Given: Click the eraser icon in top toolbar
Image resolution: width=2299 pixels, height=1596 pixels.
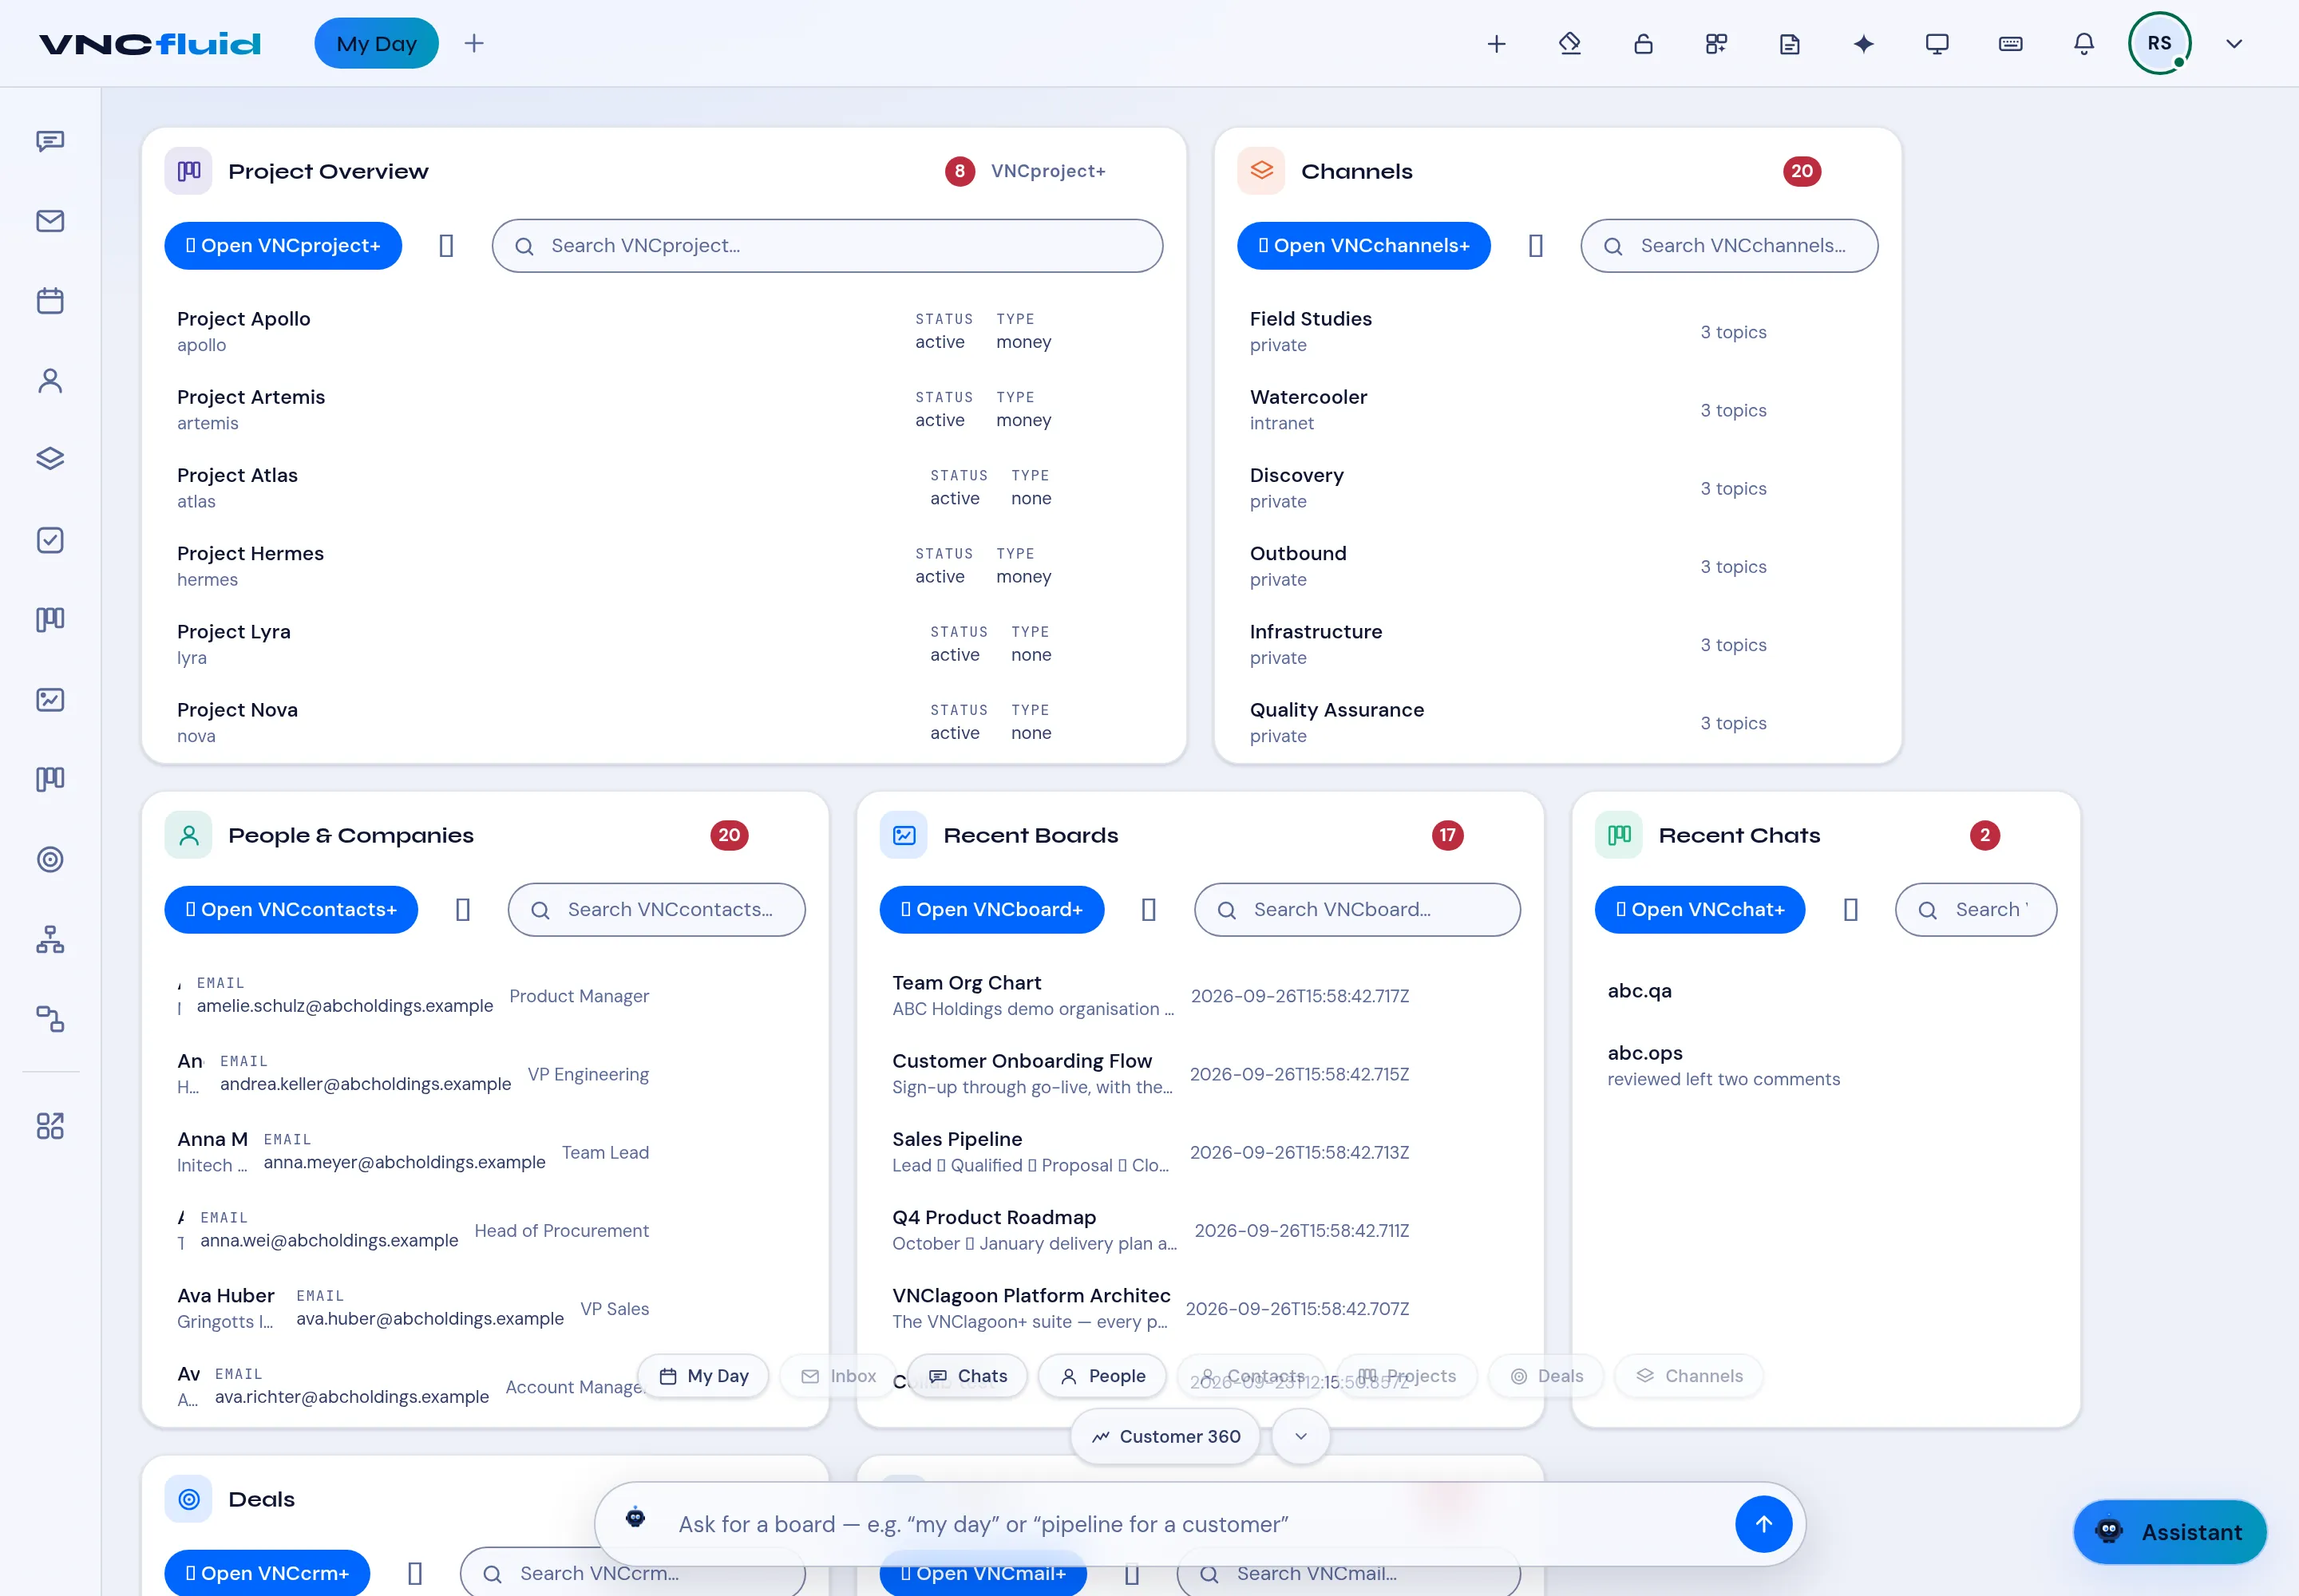Looking at the screenshot, I should [1569, 44].
